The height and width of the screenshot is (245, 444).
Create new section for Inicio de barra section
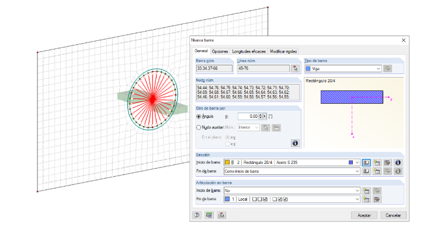(x=377, y=163)
